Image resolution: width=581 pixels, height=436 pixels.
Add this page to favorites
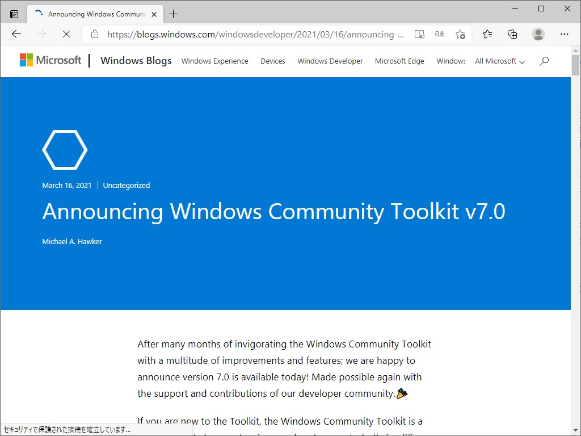tap(460, 34)
